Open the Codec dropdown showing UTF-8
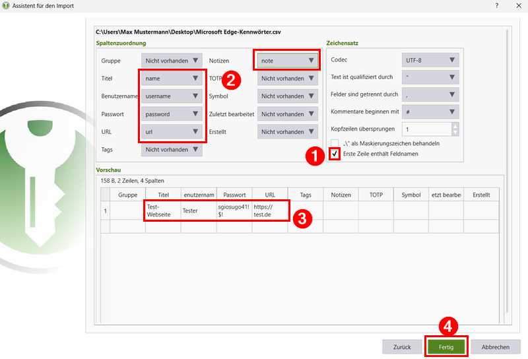This screenshot has width=528, height=359. pos(430,61)
